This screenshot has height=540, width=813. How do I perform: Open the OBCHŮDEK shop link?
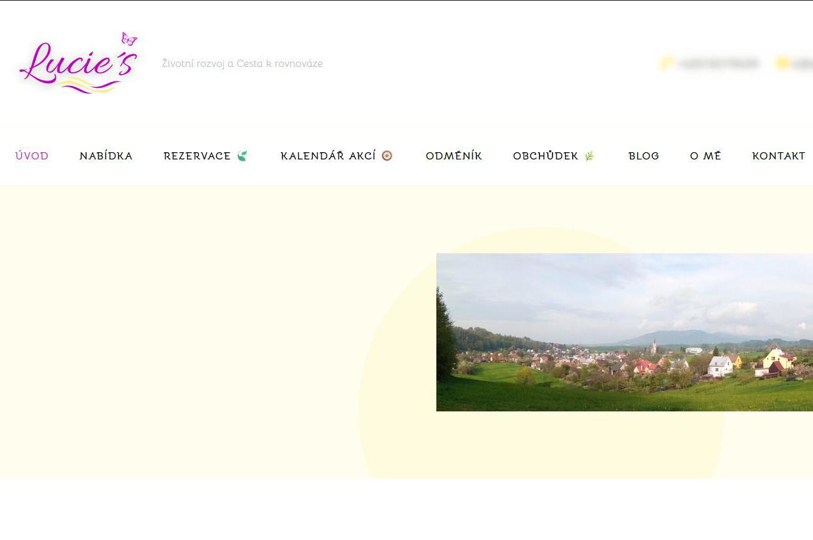546,156
